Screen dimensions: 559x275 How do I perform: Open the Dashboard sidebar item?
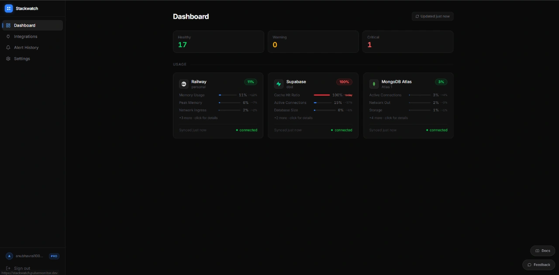pos(33,25)
